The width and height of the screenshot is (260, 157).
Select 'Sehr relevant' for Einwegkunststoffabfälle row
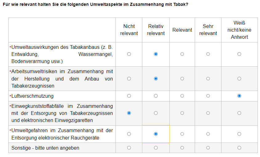pos(208,113)
